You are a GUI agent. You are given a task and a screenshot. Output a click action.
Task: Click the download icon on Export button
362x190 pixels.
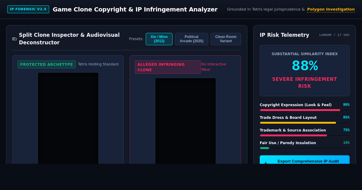[x=265, y=163]
